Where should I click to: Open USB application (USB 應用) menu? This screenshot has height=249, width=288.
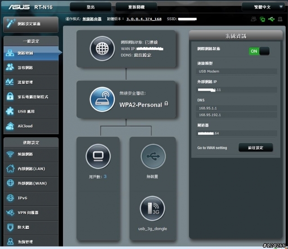pyautogui.click(x=31, y=112)
